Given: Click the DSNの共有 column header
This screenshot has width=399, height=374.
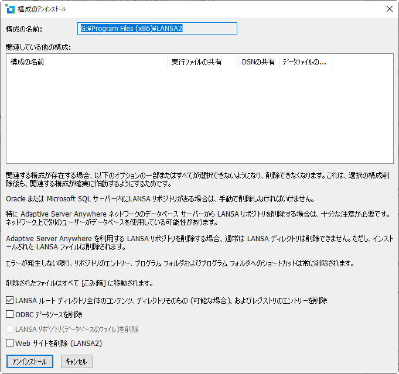Looking at the screenshot, I should (258, 62).
